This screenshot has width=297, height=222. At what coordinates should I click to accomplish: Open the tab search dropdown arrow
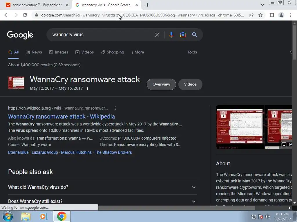pos(262,5)
